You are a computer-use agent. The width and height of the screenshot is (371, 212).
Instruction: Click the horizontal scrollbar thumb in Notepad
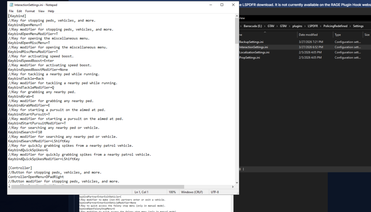click(98, 187)
